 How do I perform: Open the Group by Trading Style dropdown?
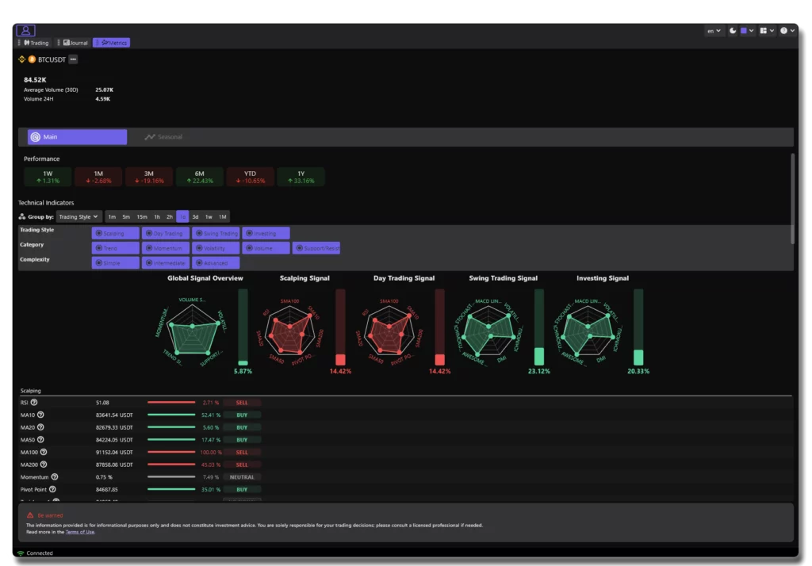(79, 216)
